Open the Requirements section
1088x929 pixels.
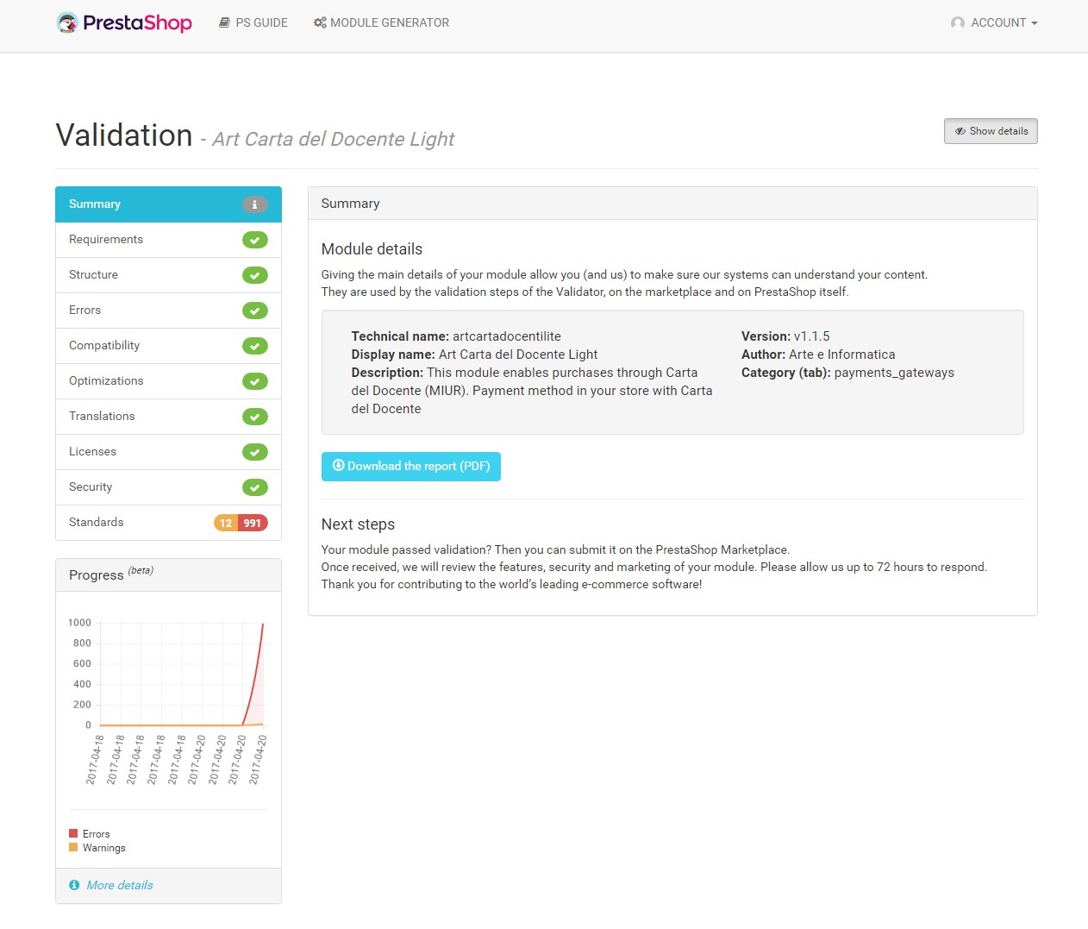point(168,240)
